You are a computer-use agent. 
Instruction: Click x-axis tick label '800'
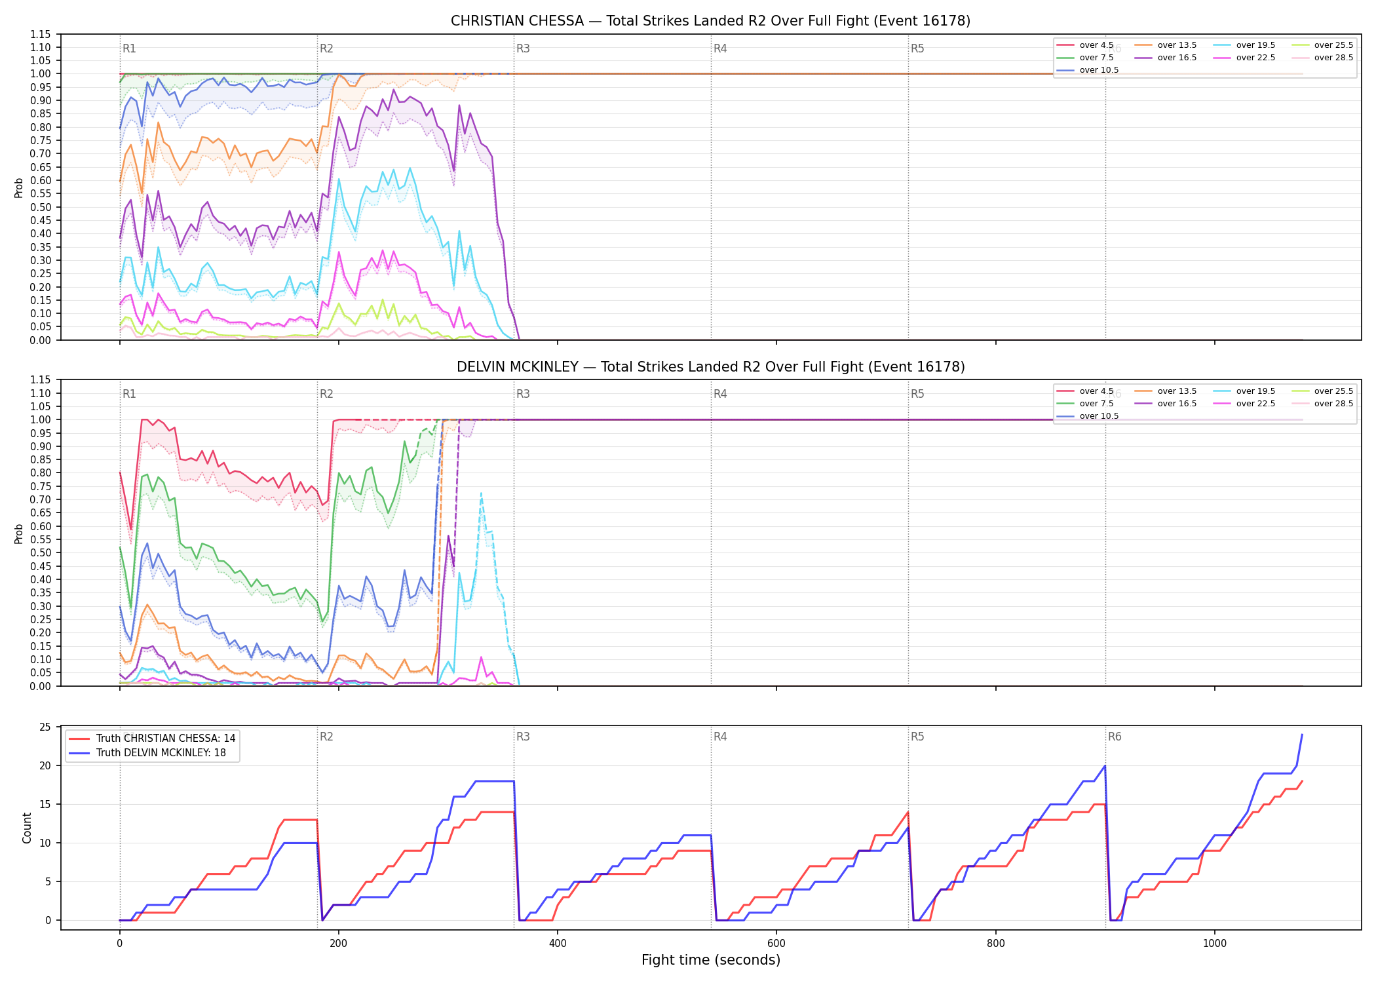pyautogui.click(x=996, y=944)
